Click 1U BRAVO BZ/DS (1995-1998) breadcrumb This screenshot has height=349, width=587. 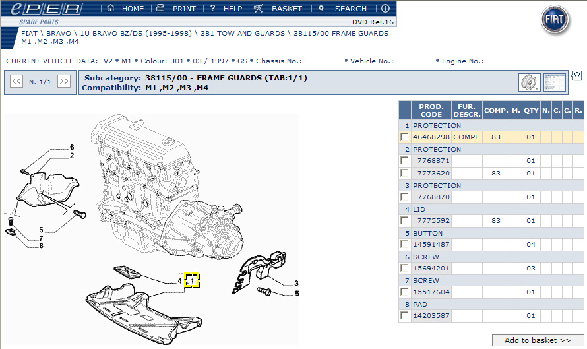click(x=136, y=34)
